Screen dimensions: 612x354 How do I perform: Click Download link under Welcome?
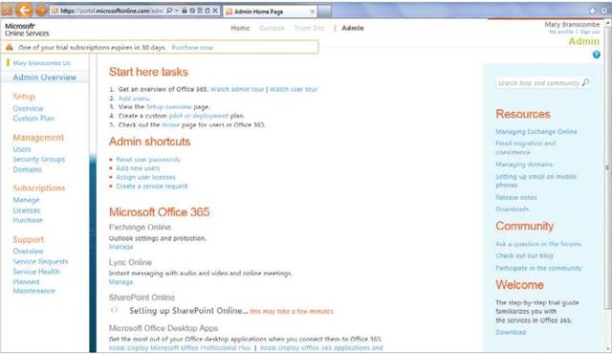click(511, 332)
